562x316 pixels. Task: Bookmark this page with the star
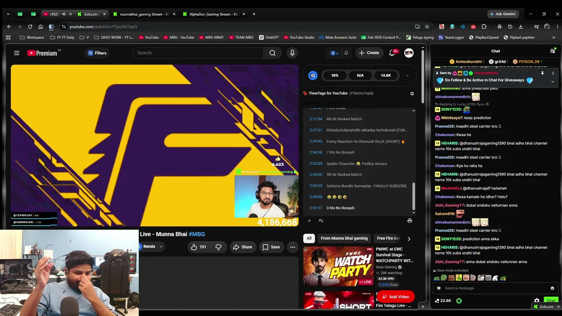coord(427,27)
